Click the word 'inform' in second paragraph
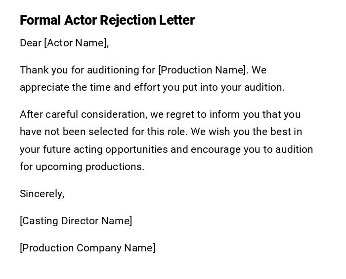Viewport: 346px width, 279px height. click(224, 115)
